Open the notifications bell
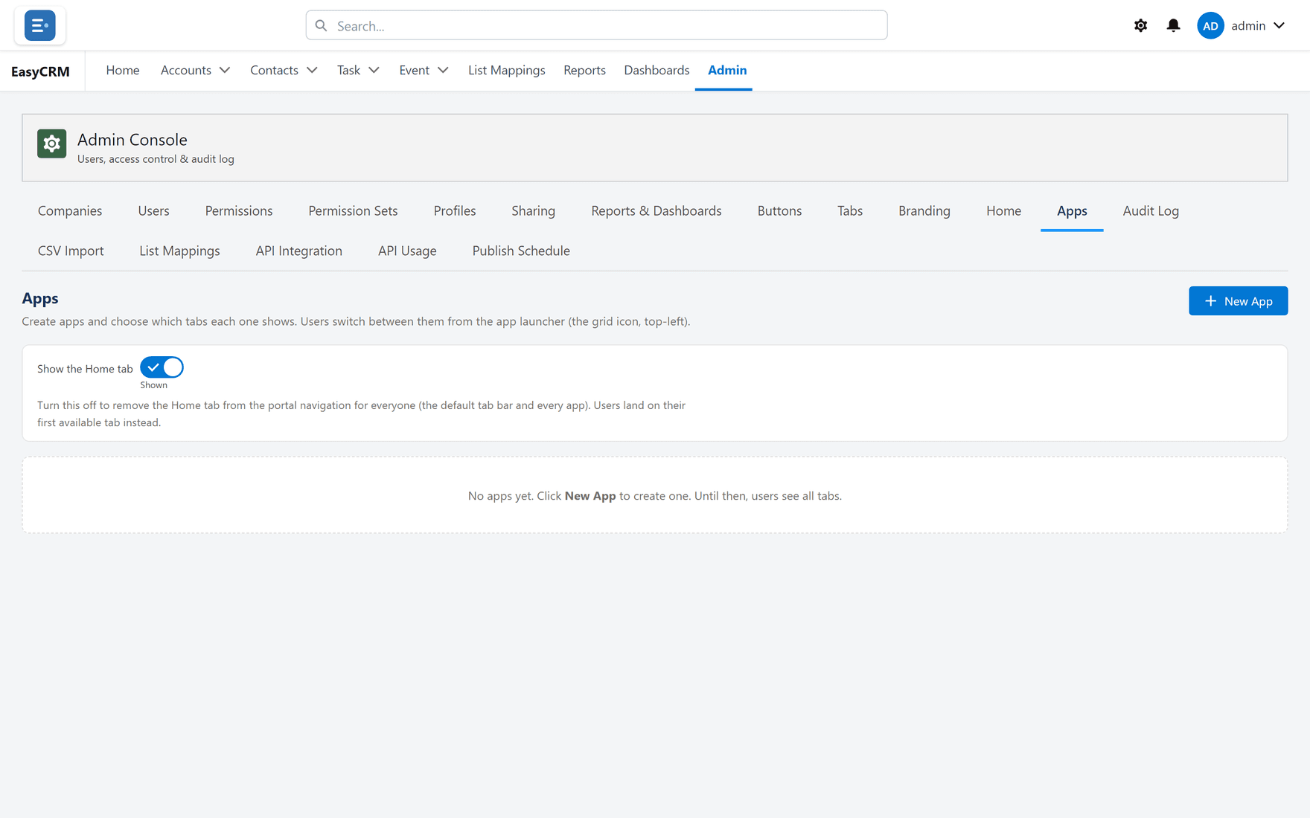Image resolution: width=1310 pixels, height=818 pixels. 1173,25
